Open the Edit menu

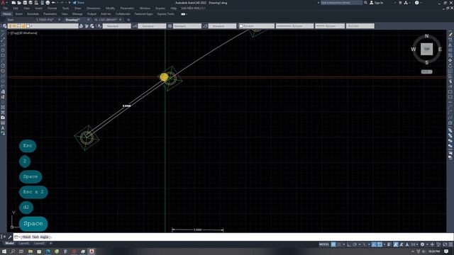pyautogui.click(x=16, y=8)
